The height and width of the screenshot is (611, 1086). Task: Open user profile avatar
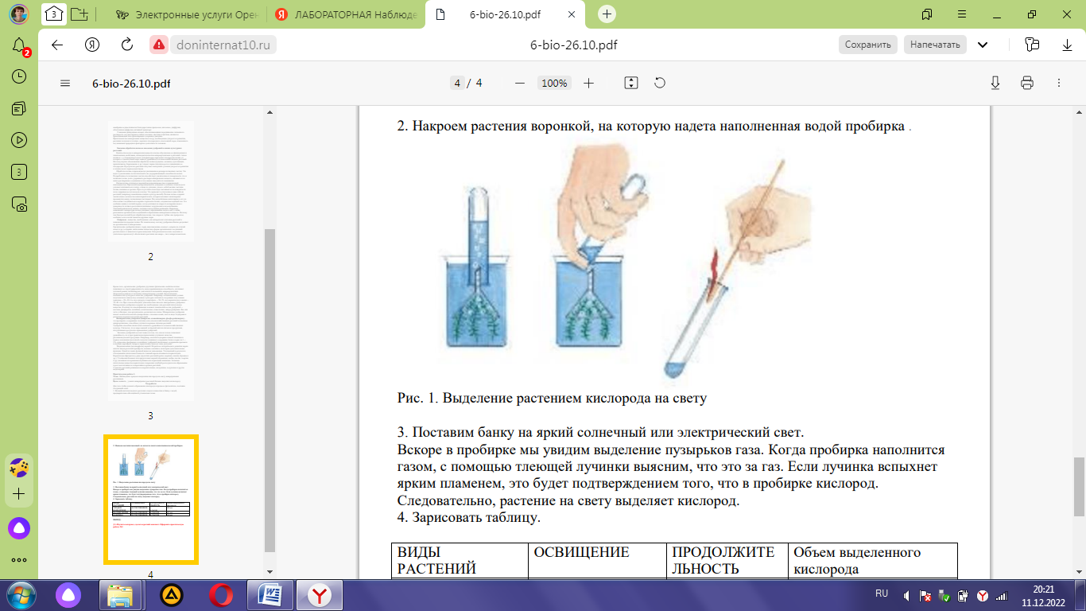tap(20, 14)
